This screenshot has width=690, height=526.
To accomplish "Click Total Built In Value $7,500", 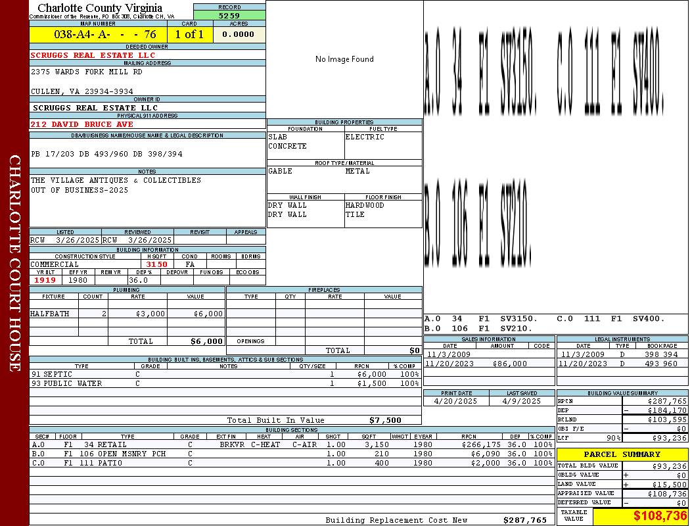I will pyautogui.click(x=385, y=420).
